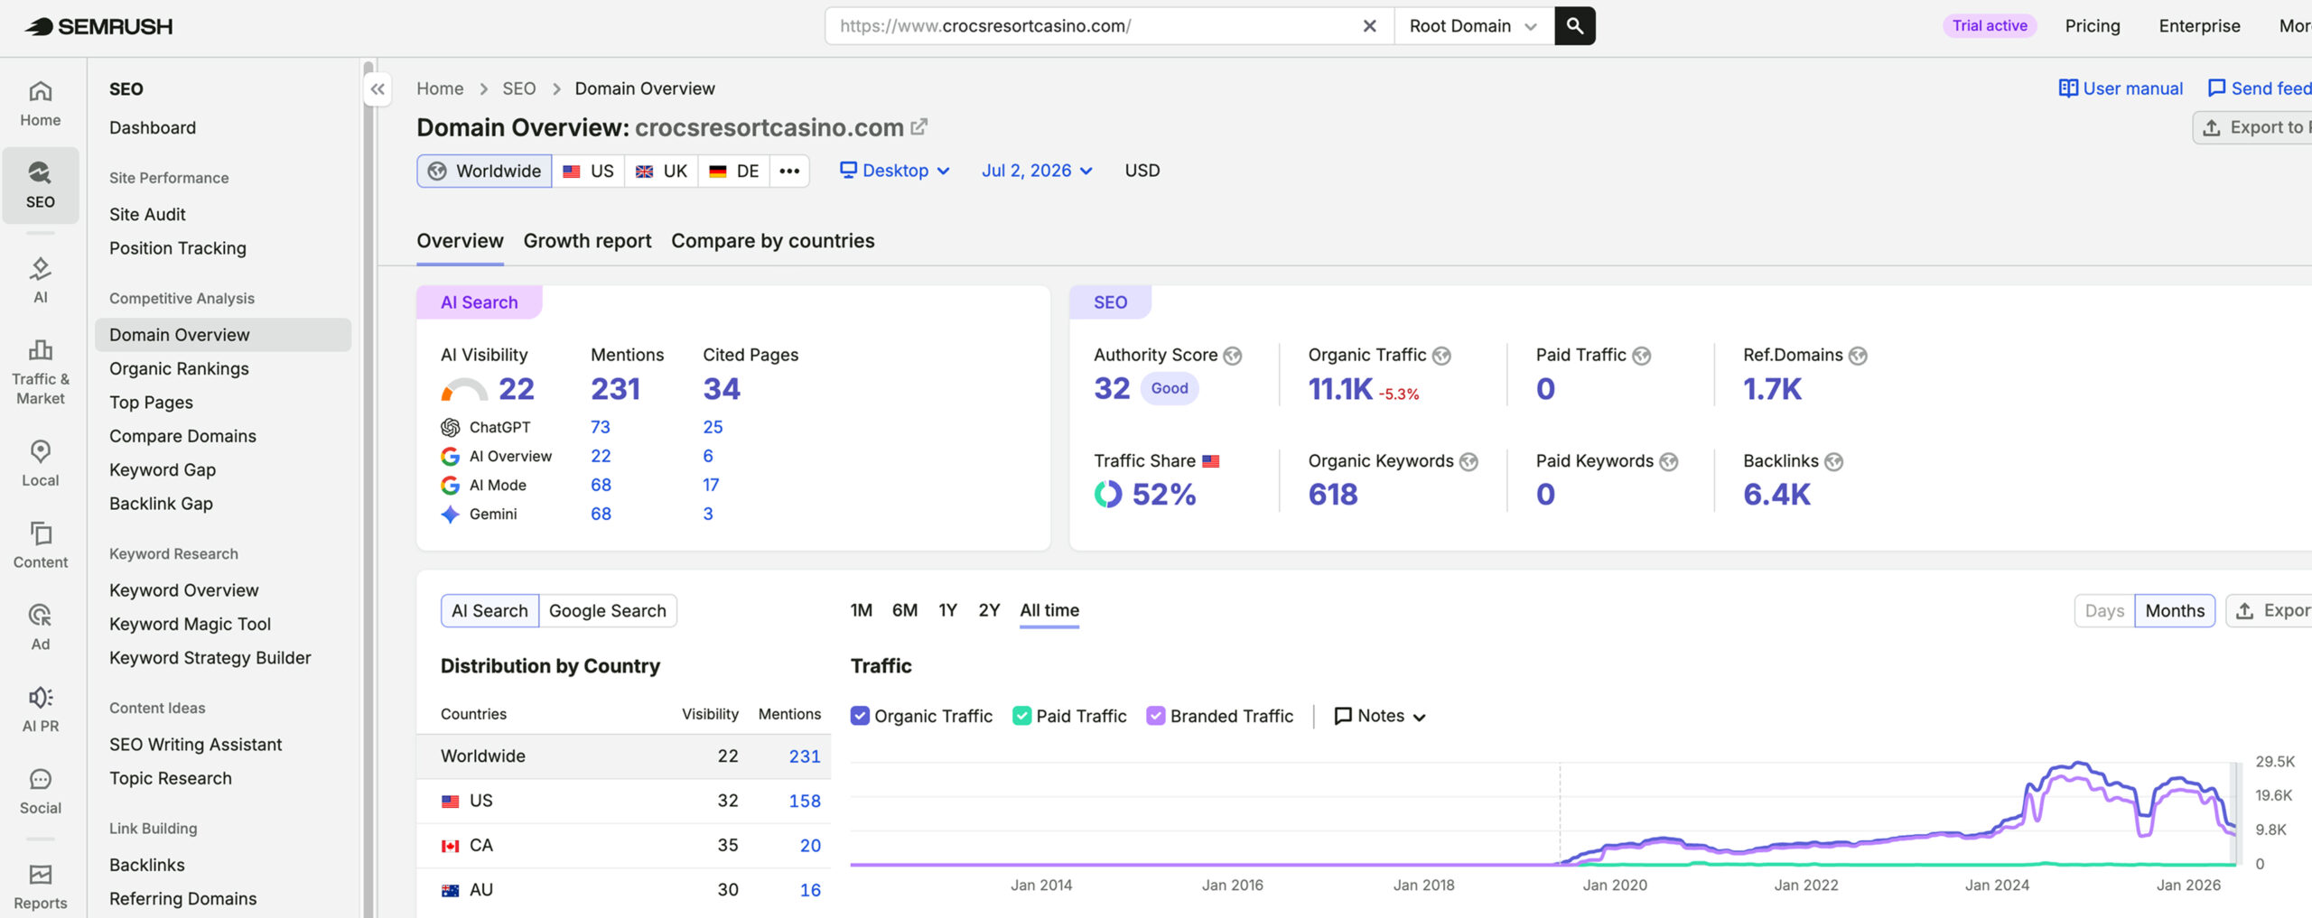Click the Semrush logo
Screen dimensions: 2312x918
pos(98,26)
